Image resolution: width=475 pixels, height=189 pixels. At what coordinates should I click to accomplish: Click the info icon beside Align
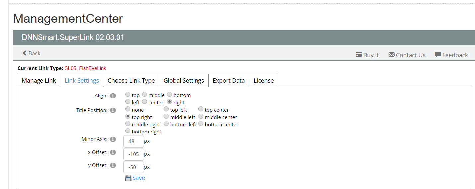[113, 96]
